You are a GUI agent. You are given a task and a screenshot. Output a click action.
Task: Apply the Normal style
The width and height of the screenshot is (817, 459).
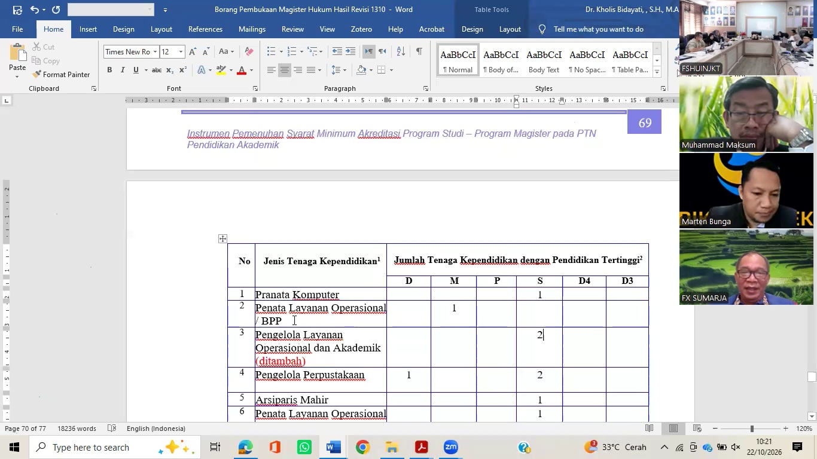click(458, 60)
